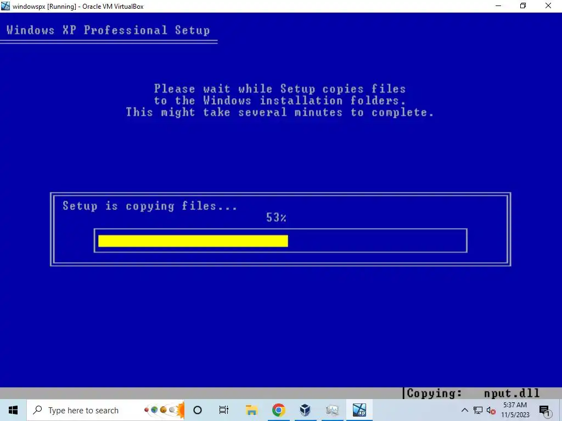
Task: Restore down the VirtualBox VM window
Action: (x=523, y=5)
